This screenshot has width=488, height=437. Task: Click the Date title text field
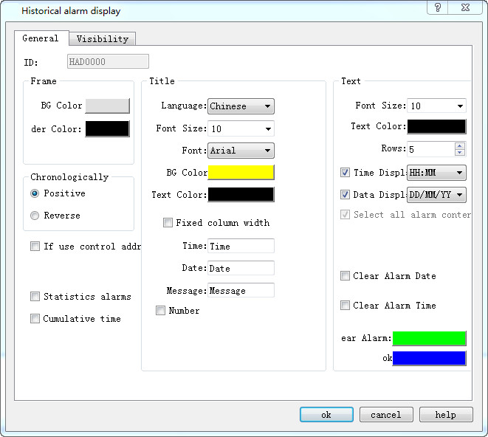[241, 268]
